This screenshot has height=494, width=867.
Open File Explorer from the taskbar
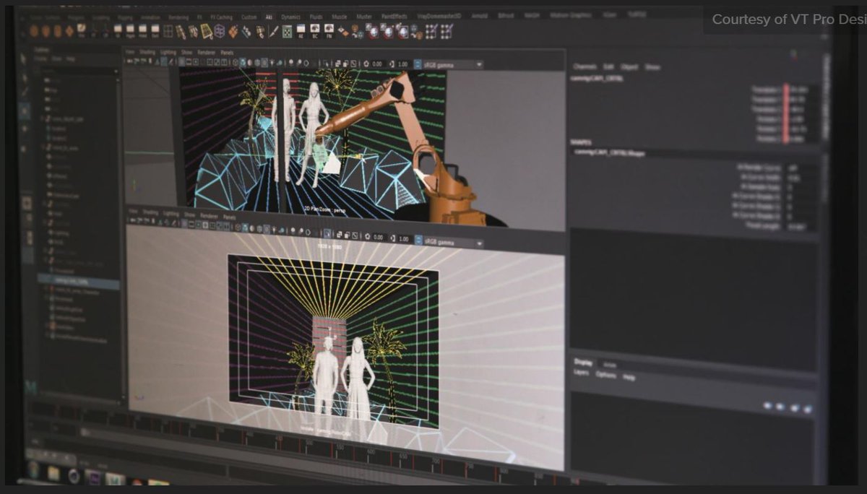[53, 474]
